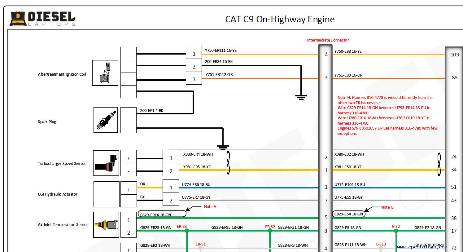Click wire label G829-E5 18-GN
The height and width of the screenshot is (252, 463).
click(x=348, y=228)
